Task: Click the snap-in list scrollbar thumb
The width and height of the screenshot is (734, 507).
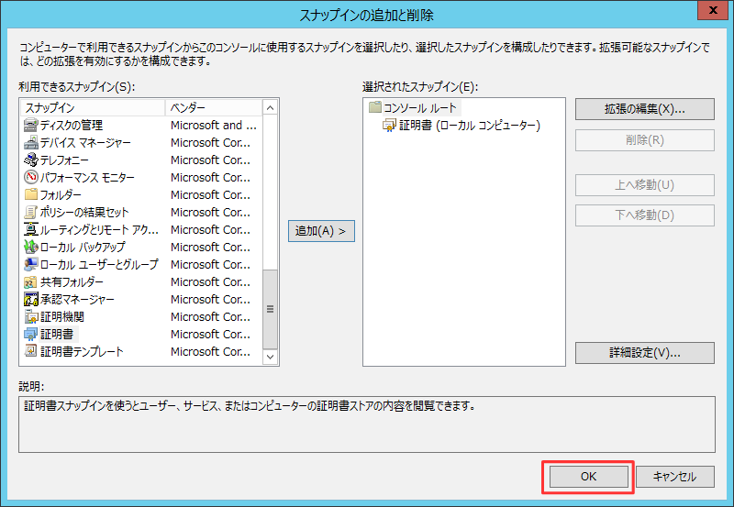Action: [270, 309]
